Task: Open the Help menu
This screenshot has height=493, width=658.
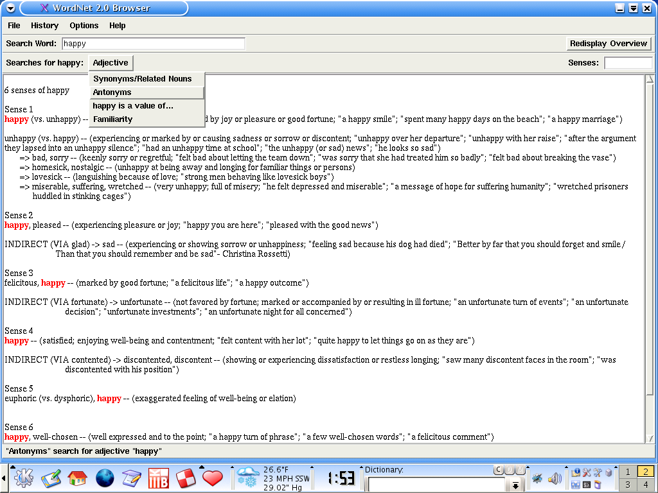Action: [x=118, y=26]
